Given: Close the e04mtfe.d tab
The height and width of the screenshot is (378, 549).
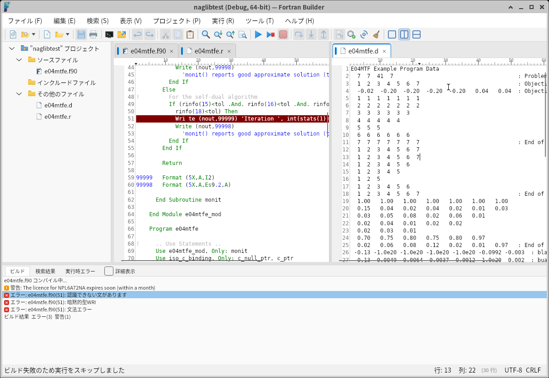Looking at the screenshot, I should [x=384, y=51].
